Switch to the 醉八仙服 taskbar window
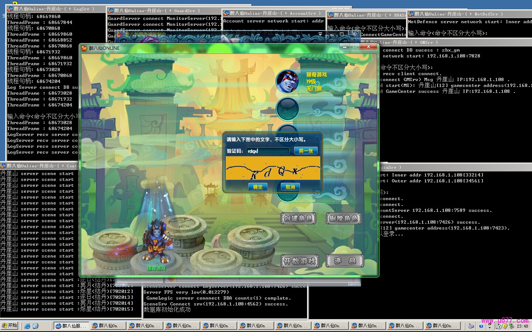532x332 pixels. [x=71, y=326]
